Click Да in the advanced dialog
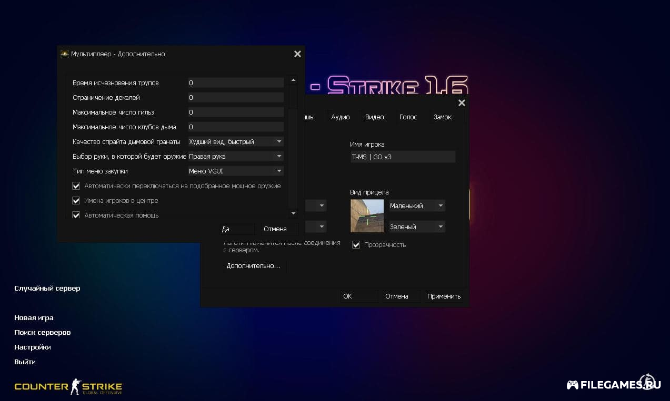Screen dimensions: 670x401 click(x=236, y=229)
